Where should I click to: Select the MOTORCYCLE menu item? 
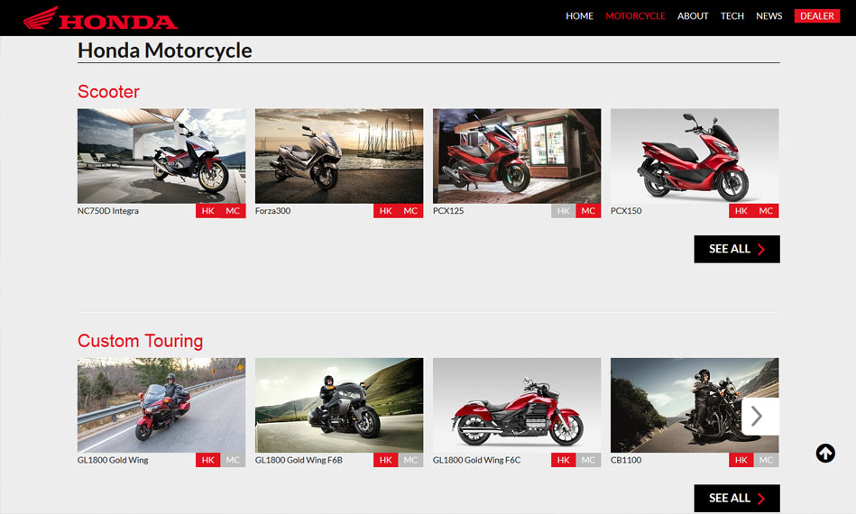point(635,16)
